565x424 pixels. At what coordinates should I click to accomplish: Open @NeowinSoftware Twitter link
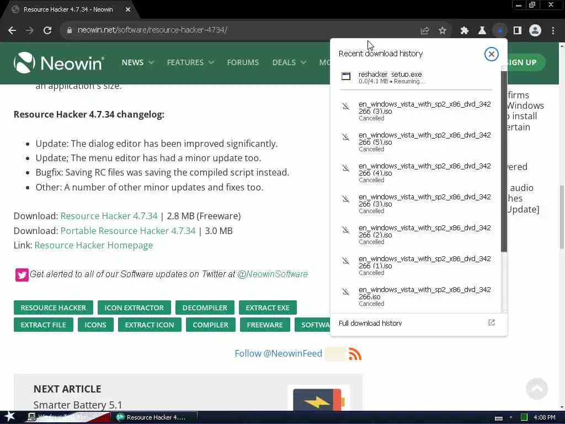(273, 274)
